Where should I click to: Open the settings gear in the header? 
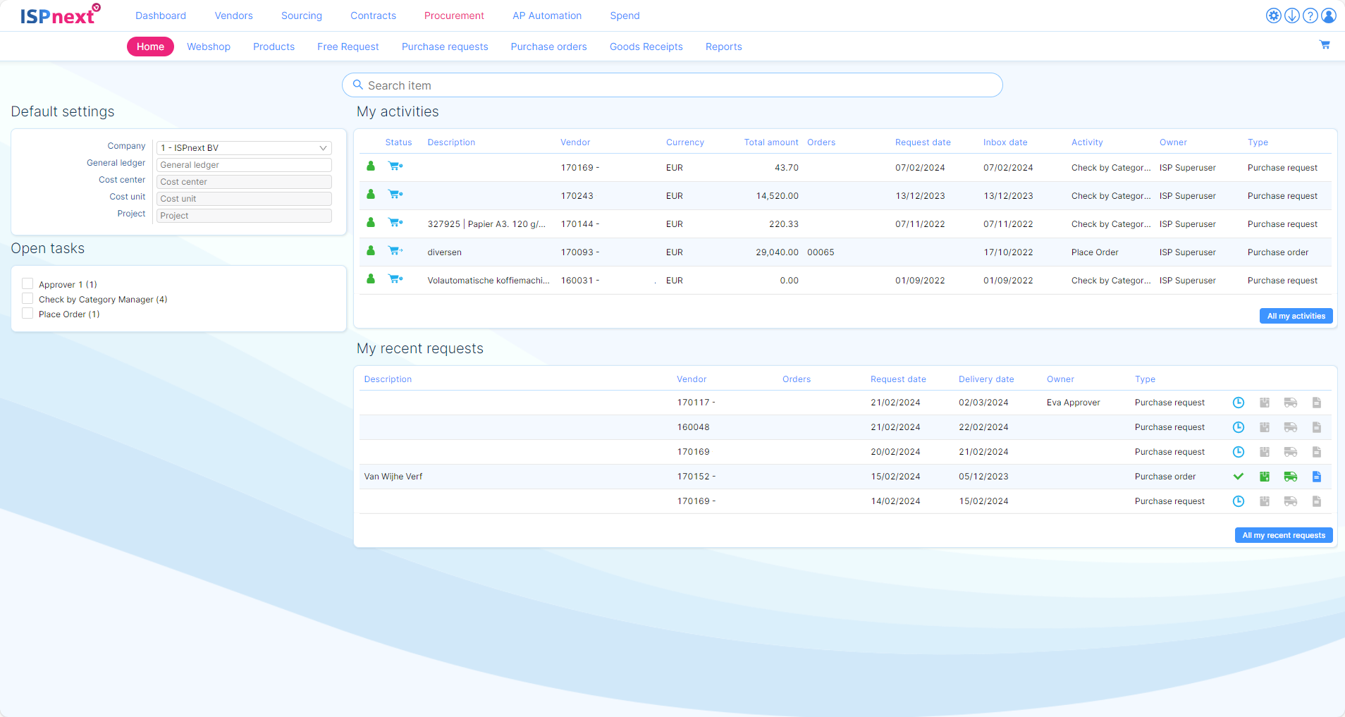[x=1273, y=16]
